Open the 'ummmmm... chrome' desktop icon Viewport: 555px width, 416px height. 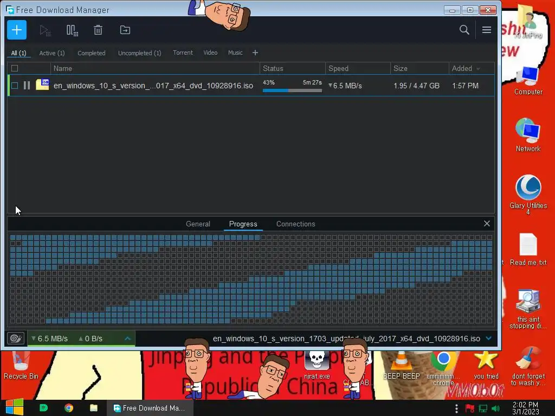tap(443, 368)
